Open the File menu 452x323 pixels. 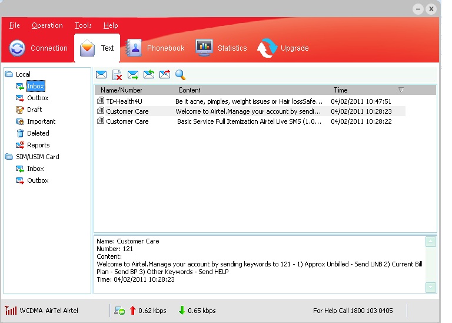point(14,25)
